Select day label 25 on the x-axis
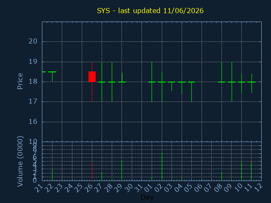Screen dimensions: 271x203 pos(79,188)
